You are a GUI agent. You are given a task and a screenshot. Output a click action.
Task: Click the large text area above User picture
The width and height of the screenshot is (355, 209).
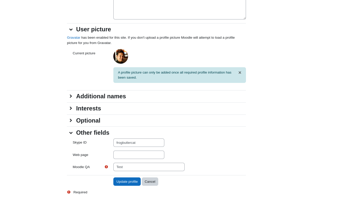[180, 10]
